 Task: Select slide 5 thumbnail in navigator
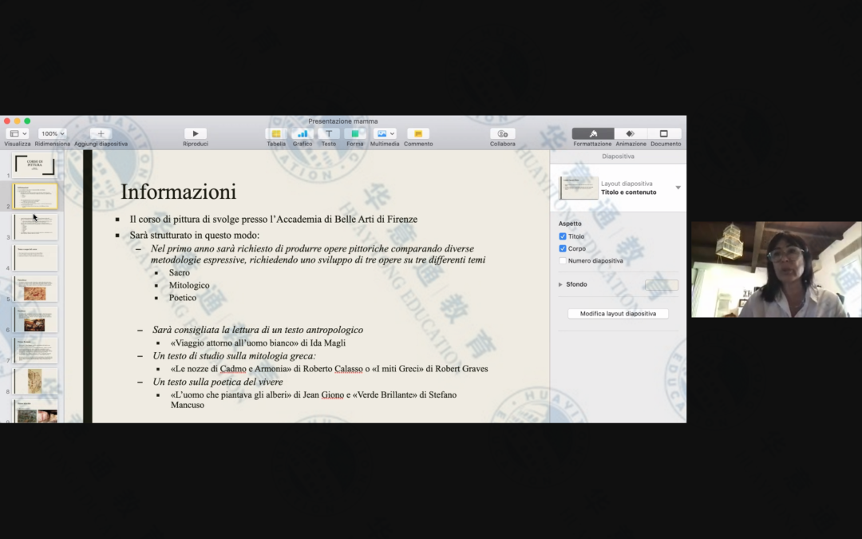tap(35, 288)
